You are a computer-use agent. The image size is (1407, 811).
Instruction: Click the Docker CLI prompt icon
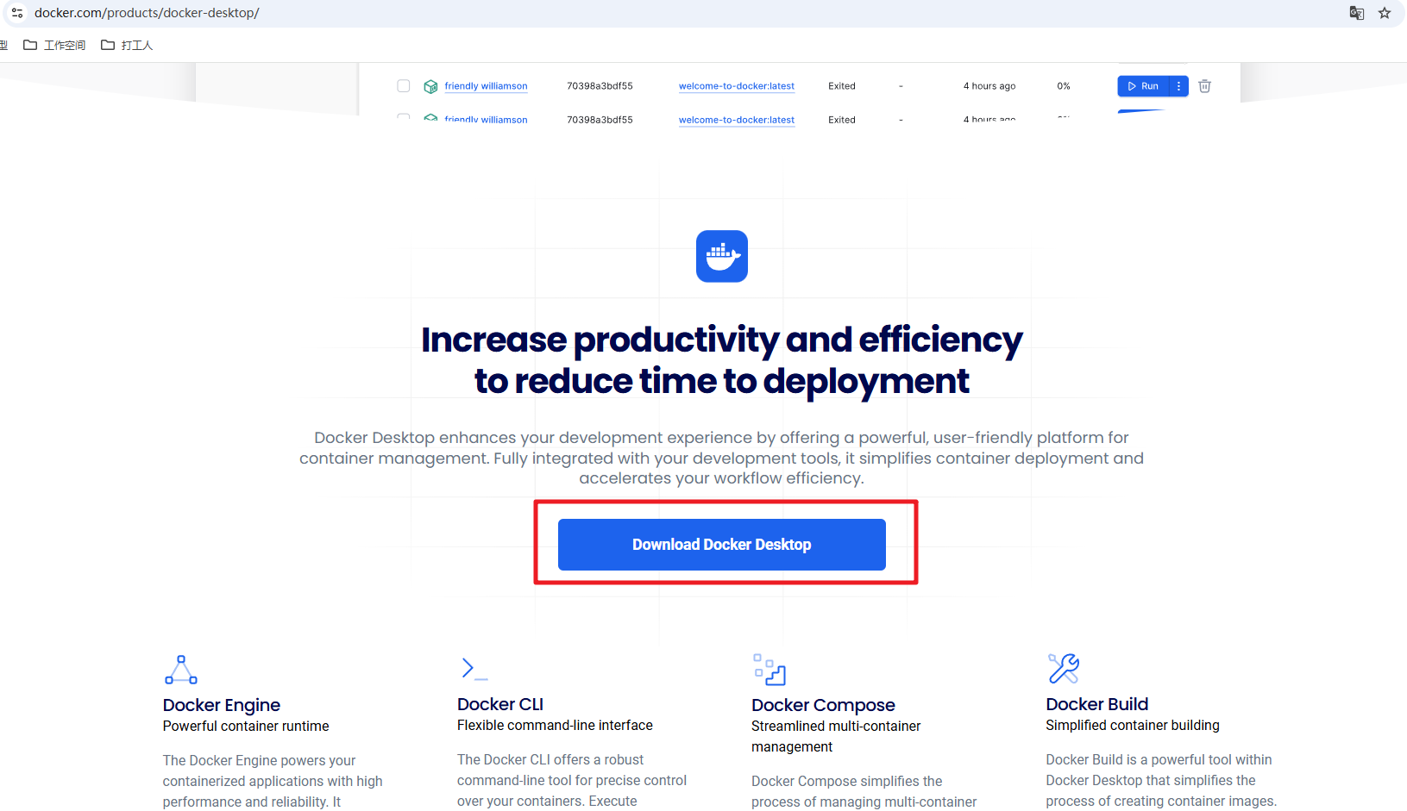[474, 669]
